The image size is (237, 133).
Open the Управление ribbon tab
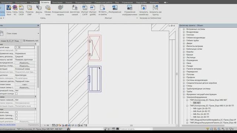127,3
